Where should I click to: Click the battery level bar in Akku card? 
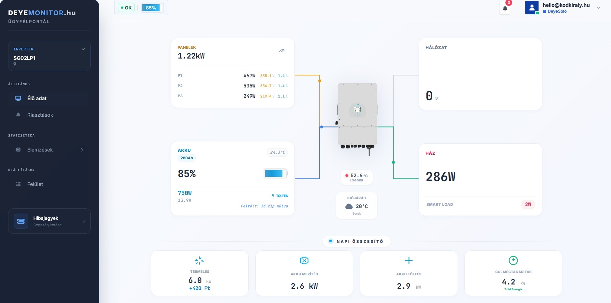click(275, 173)
